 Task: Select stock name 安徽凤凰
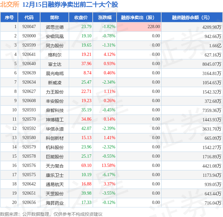pyautogui.click(x=54, y=36)
